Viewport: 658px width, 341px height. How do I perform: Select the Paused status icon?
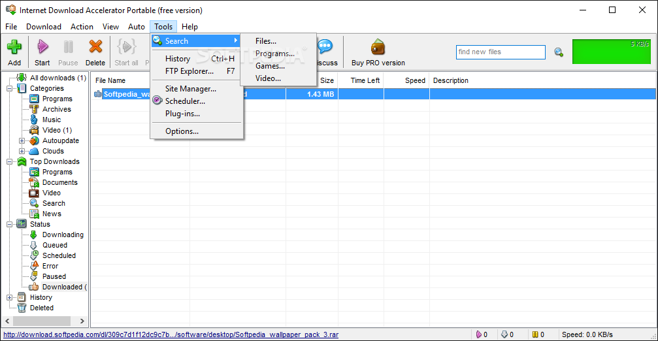35,276
